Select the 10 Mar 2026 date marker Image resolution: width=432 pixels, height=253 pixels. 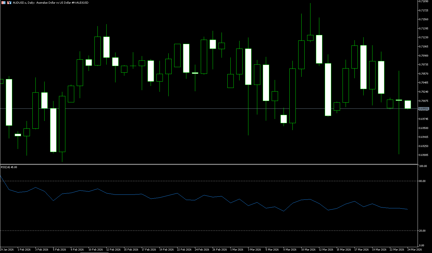click(308, 250)
